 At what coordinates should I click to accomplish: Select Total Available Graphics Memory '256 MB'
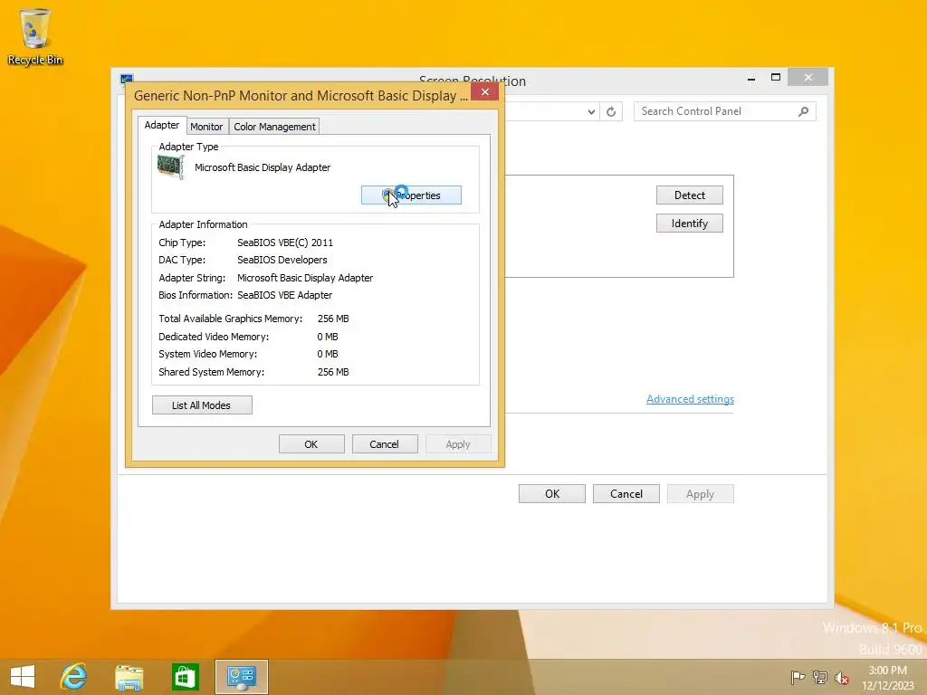333,319
